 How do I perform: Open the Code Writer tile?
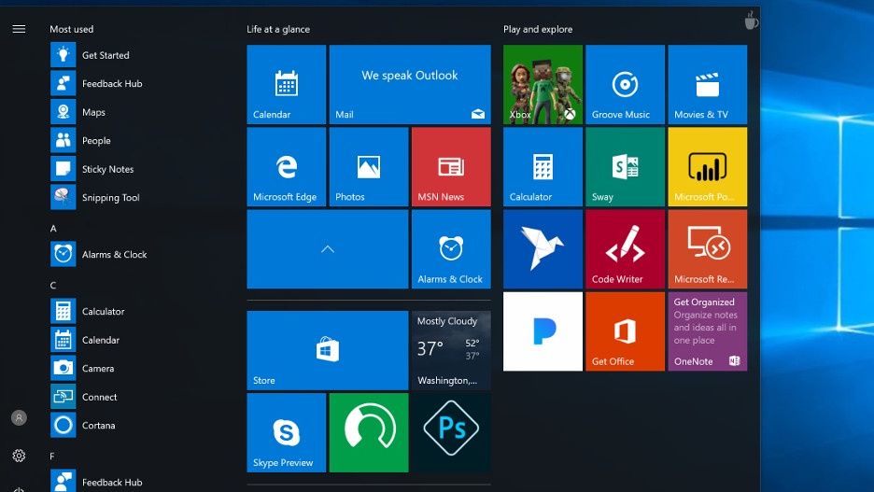(626, 249)
